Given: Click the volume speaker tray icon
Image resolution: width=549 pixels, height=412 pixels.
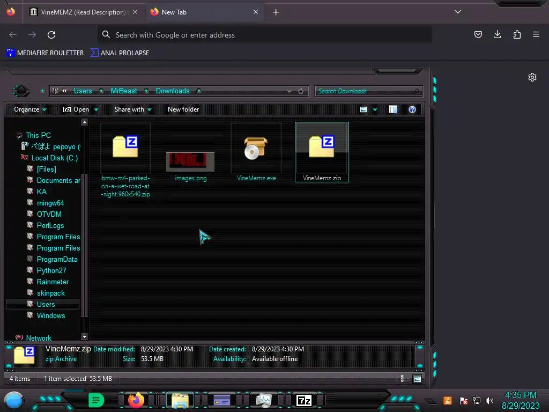Looking at the screenshot, I should point(489,400).
